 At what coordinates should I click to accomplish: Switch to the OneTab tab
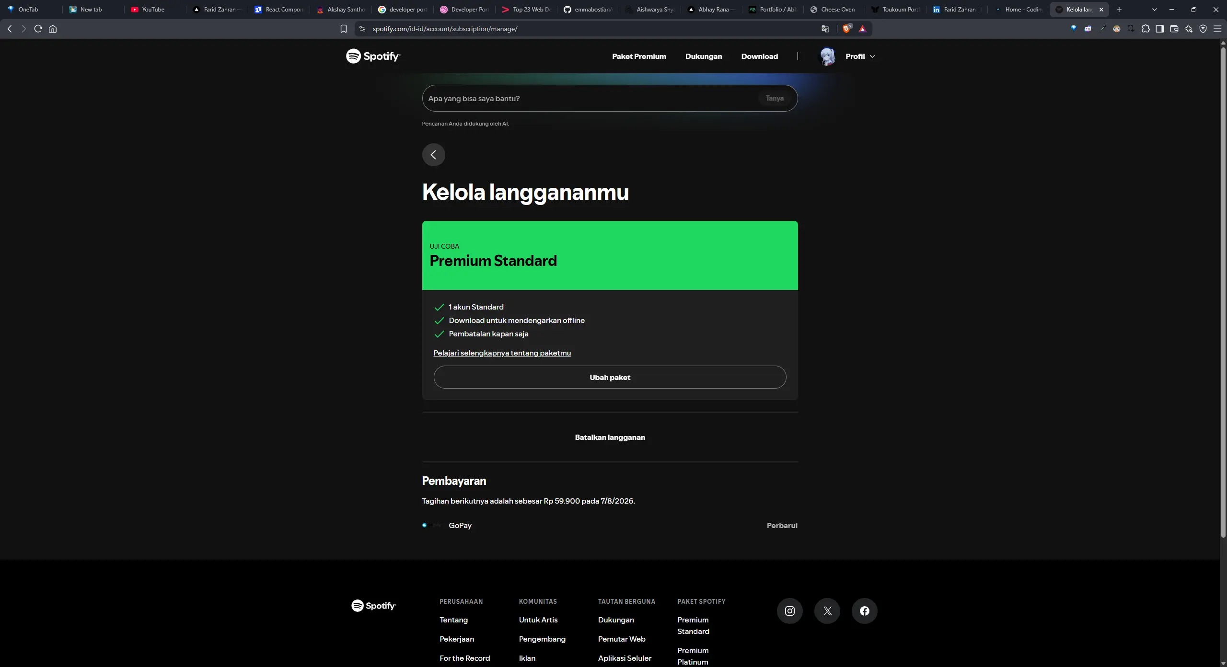31,10
